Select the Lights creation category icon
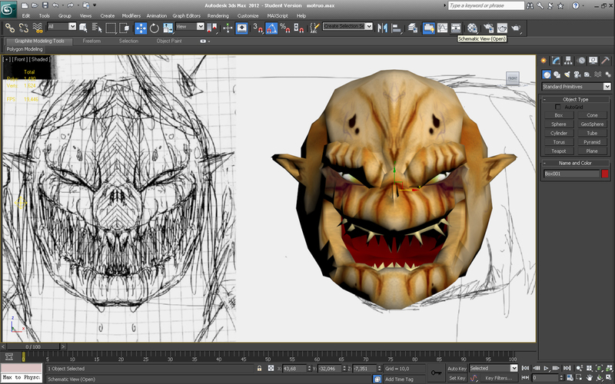This screenshot has height=384, width=615. (569, 74)
